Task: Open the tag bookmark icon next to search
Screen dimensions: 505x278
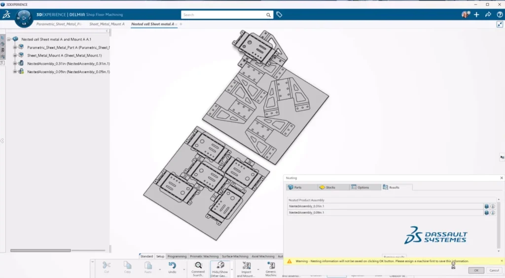Action: pyautogui.click(x=279, y=14)
